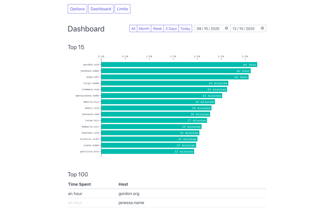336x210 pixels.
Task: Click the luigi.name 44 minutes bar
Action: [165, 83]
